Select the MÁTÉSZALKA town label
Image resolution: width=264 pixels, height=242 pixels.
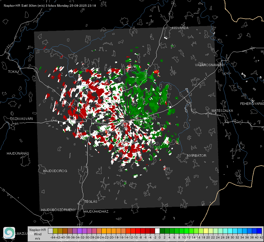tap(222, 111)
